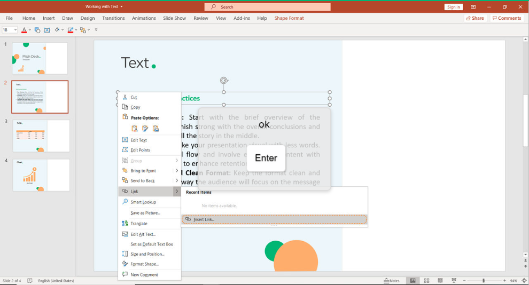Click the shape outline pen icon
This screenshot has width=529, height=285.
tap(70, 30)
